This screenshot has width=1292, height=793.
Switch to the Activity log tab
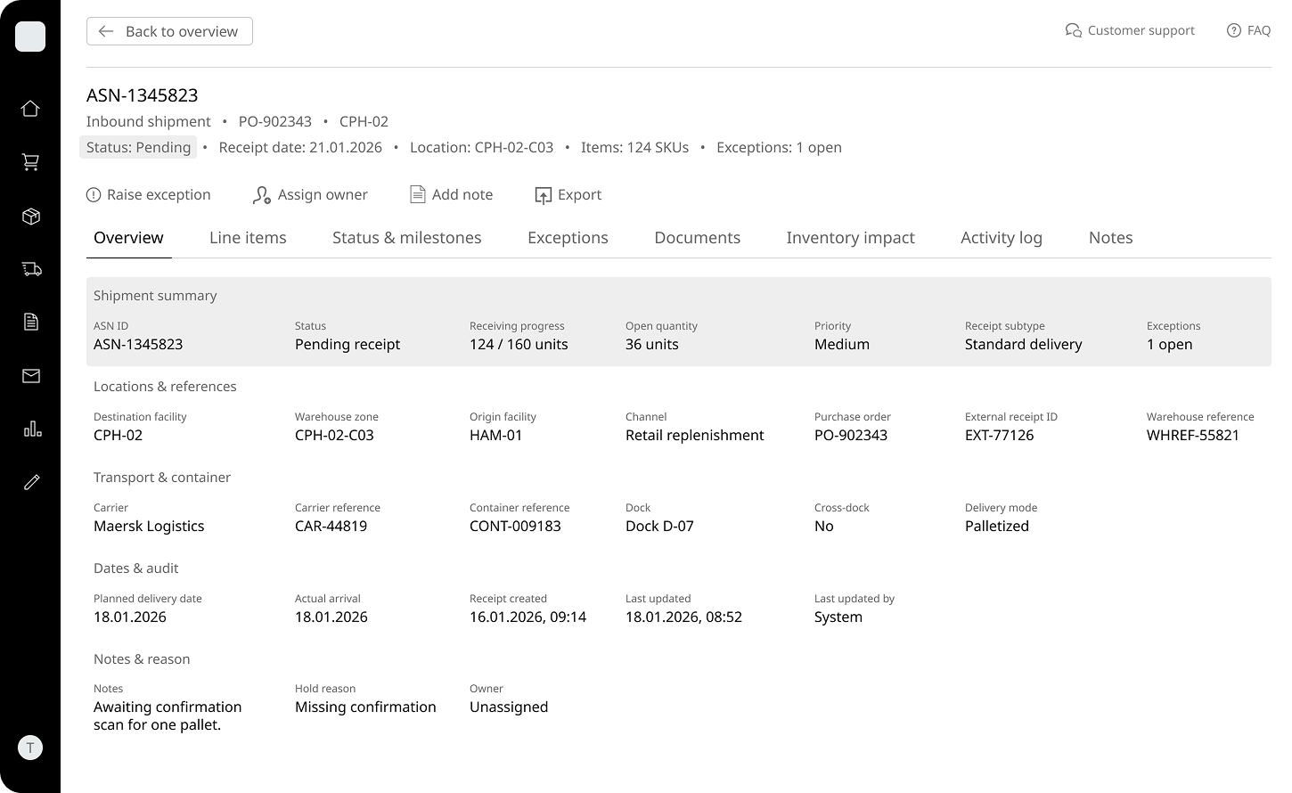click(x=1001, y=238)
